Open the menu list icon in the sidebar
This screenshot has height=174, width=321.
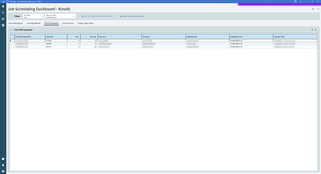tap(3, 19)
